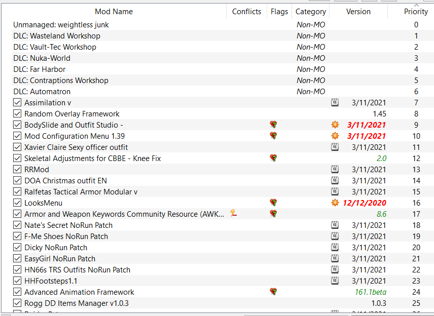The width and height of the screenshot is (434, 316).
Task: Click the calendar version icon for Assimilation v
Action: point(335,102)
